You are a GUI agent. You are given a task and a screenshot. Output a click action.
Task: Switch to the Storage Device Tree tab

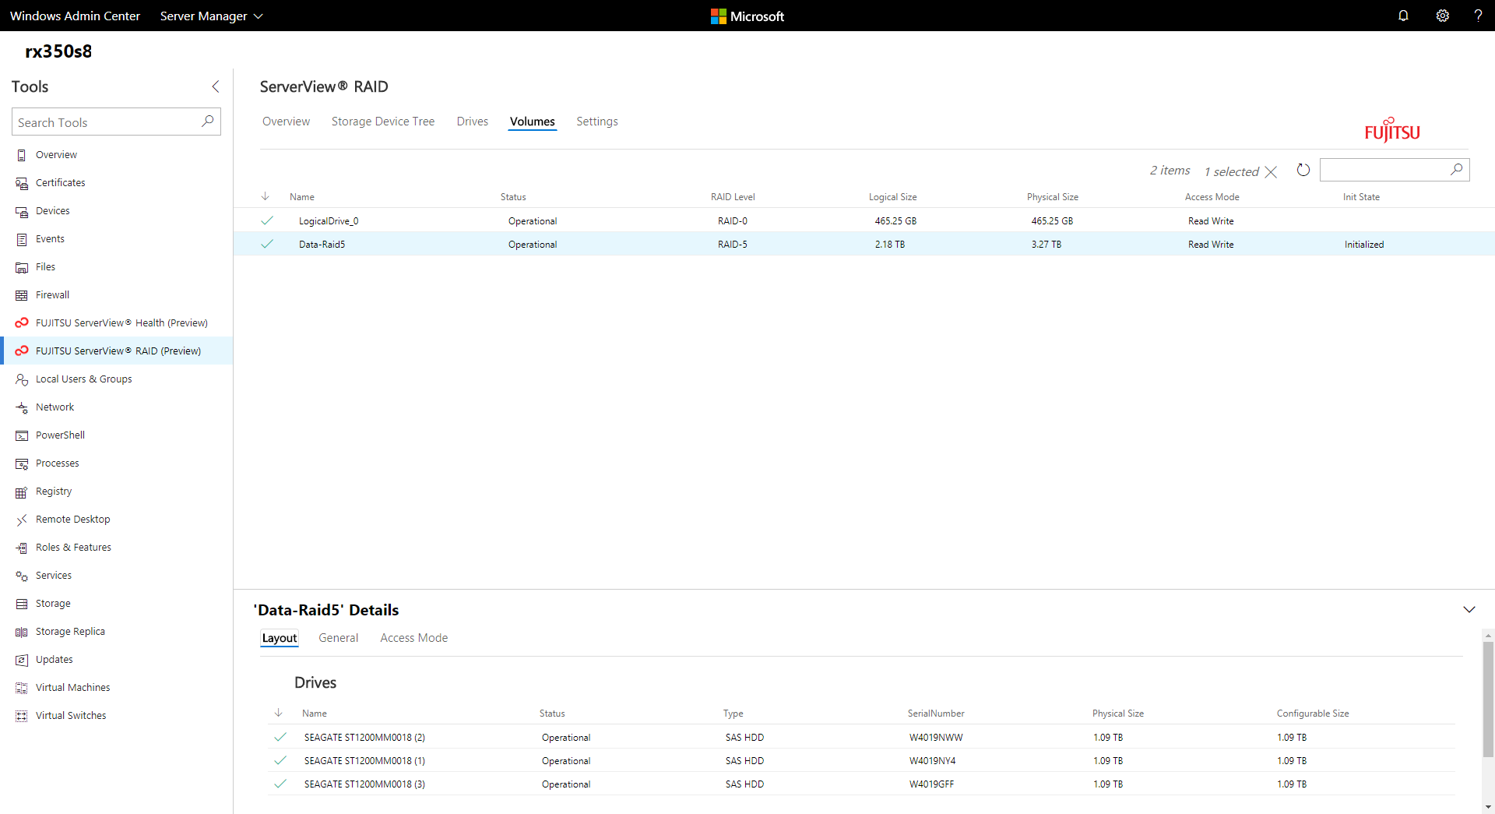(383, 122)
